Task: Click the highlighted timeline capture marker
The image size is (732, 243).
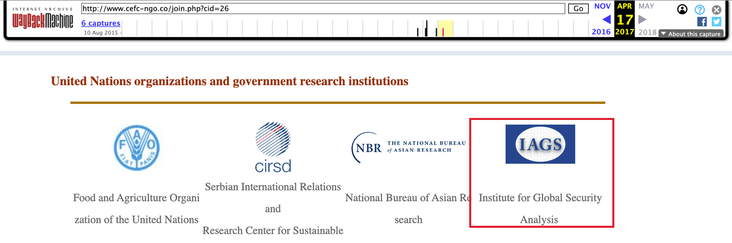Action: coord(443,32)
